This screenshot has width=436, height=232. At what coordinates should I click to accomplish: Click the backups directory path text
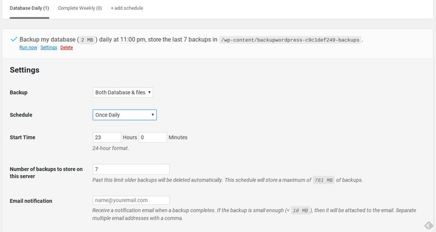290,40
